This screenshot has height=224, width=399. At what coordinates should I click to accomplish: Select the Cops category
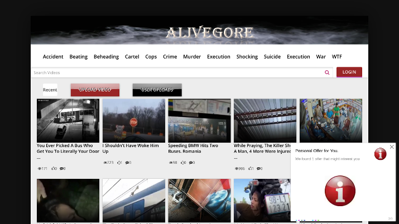coord(151,57)
